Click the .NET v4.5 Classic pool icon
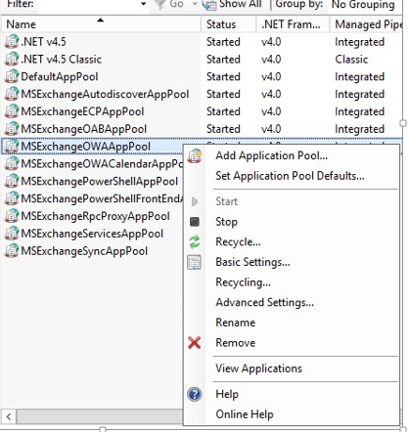Image resolution: width=409 pixels, height=432 pixels. tap(12, 60)
